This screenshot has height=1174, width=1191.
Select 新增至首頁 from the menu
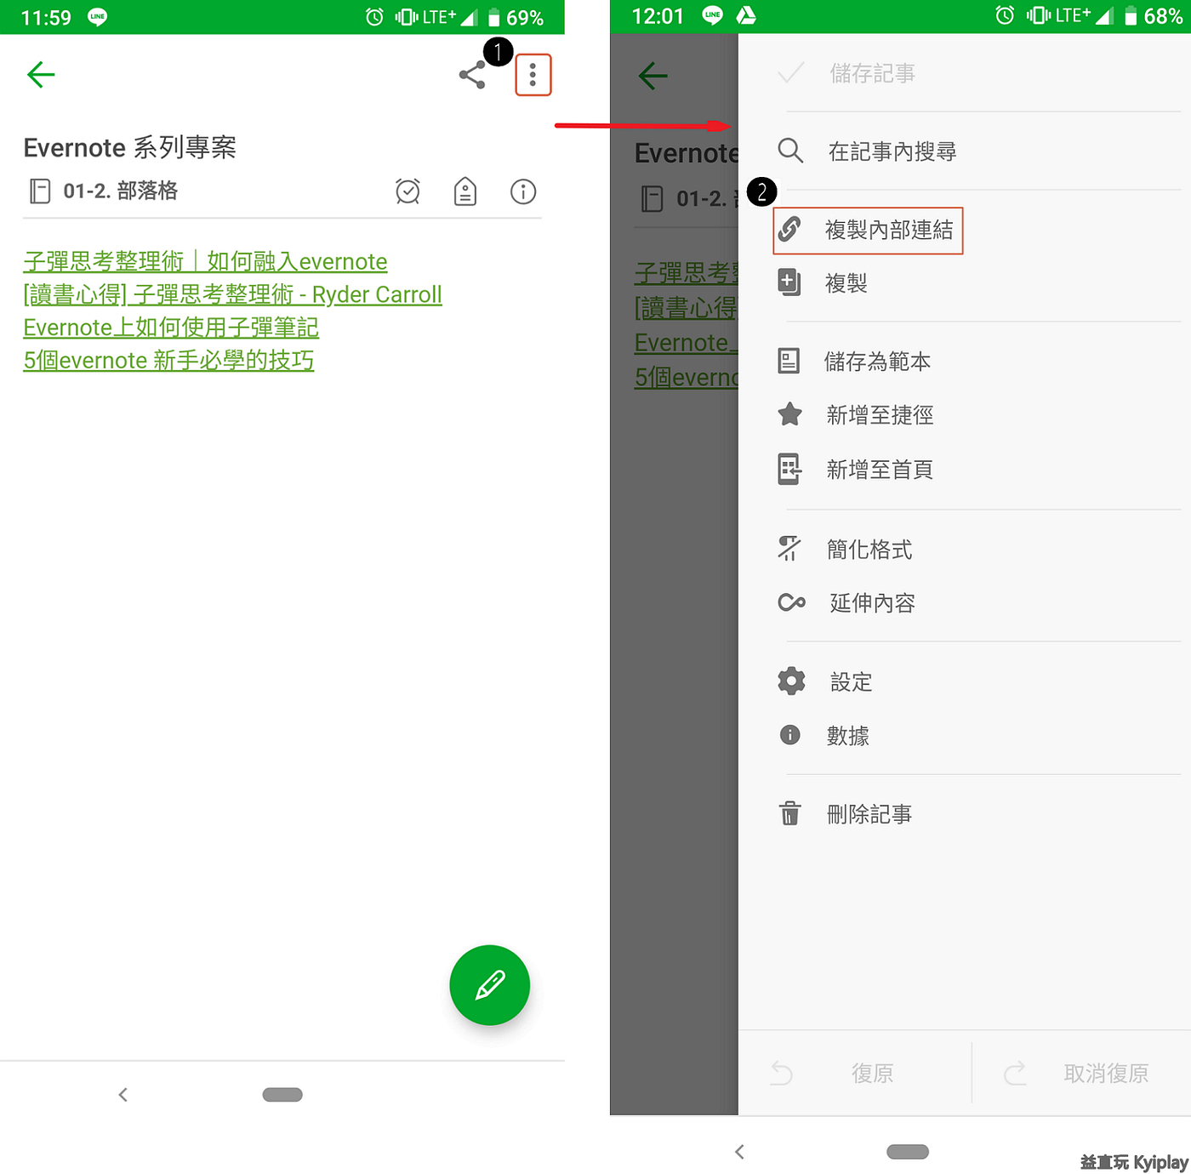point(880,470)
